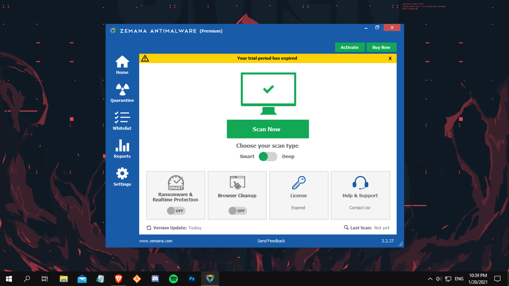Click the Smart scan type label

pyautogui.click(x=247, y=157)
